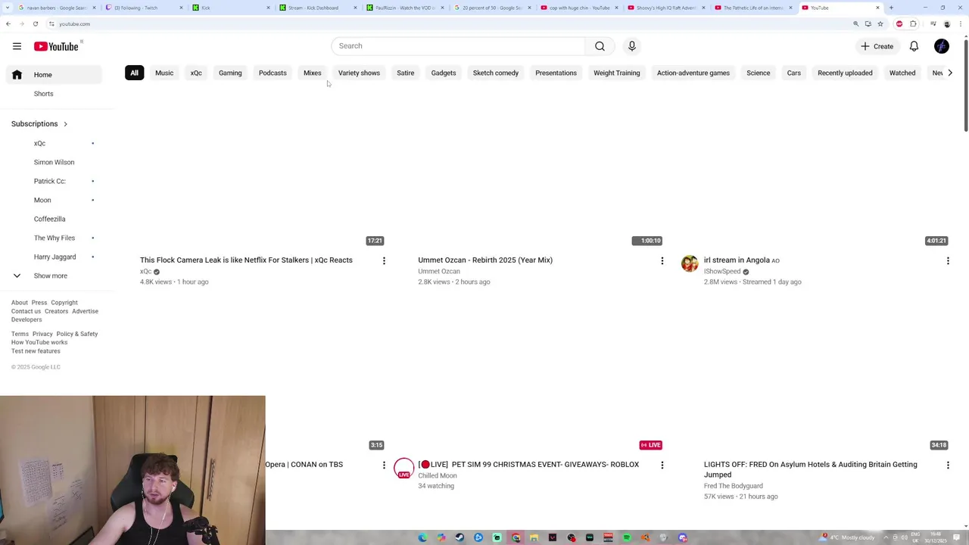The image size is (969, 545).
Task: Click the Home icon in the sidebar
Action: point(17,75)
